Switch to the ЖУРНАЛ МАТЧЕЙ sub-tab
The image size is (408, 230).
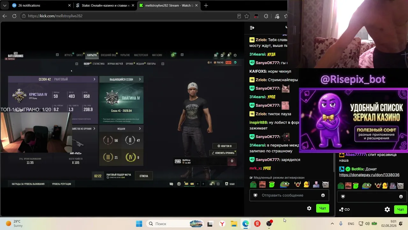115,64
